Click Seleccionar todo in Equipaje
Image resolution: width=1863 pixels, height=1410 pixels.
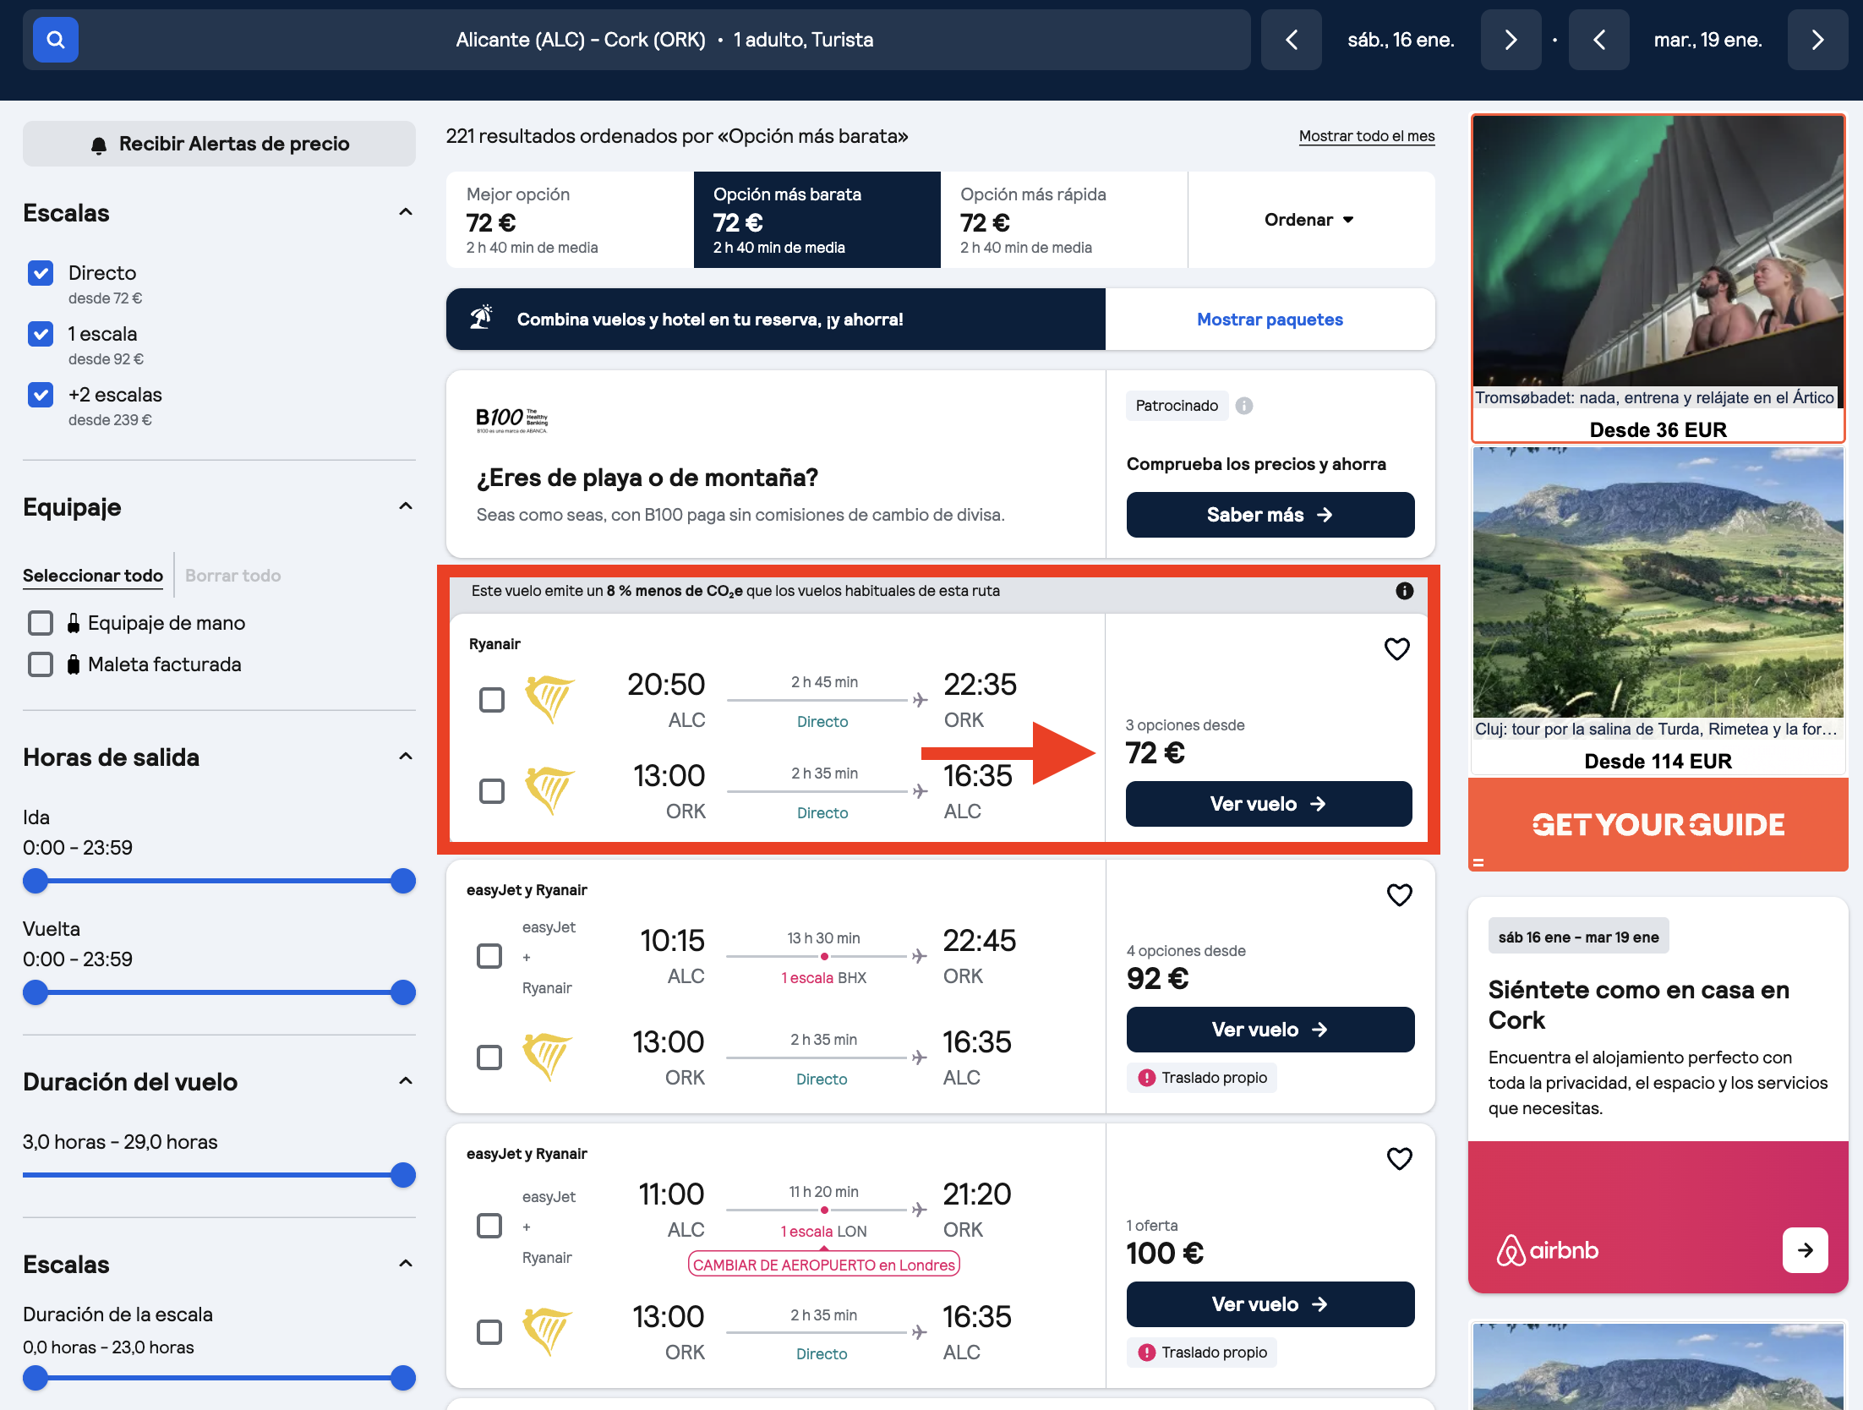pyautogui.click(x=93, y=576)
